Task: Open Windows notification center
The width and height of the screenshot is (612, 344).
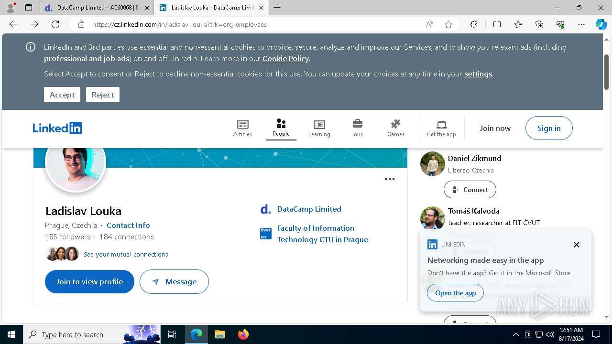Action: coord(596,334)
